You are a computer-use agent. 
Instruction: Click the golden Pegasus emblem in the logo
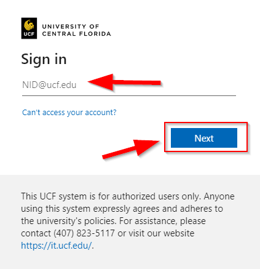(x=29, y=25)
